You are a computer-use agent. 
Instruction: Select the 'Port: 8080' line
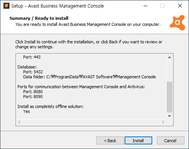pyautogui.click(x=33, y=92)
